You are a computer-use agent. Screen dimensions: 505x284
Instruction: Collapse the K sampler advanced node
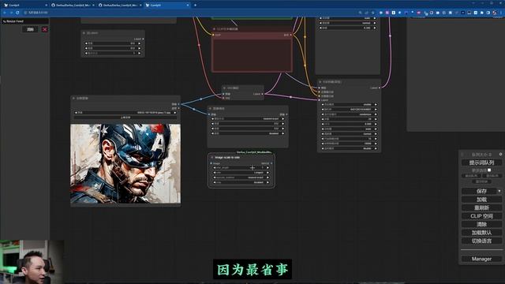click(x=320, y=82)
